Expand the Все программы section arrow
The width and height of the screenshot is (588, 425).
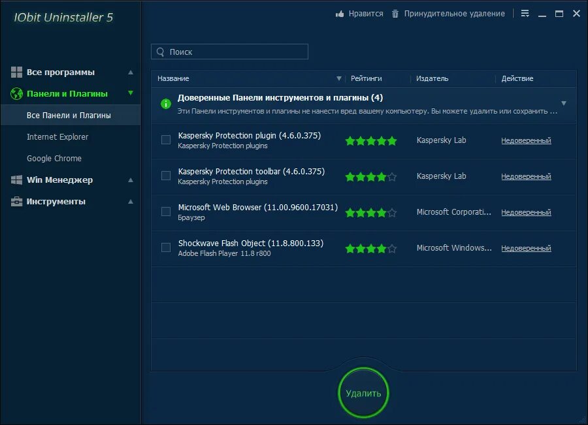click(x=131, y=72)
